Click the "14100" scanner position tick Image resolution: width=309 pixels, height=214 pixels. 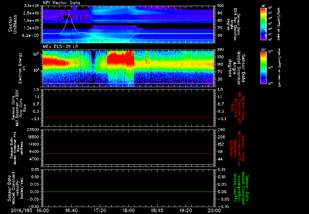(x=33, y=144)
